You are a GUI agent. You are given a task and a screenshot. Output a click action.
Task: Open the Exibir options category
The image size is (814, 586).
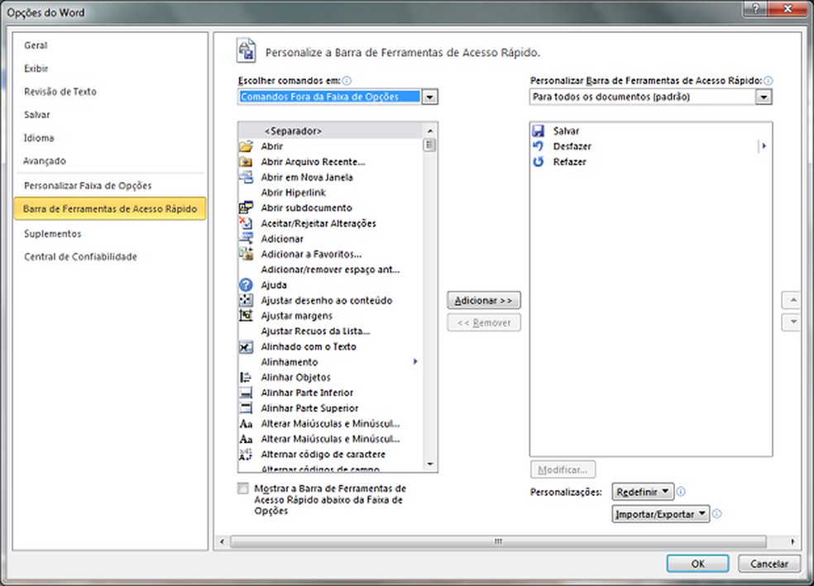point(36,69)
